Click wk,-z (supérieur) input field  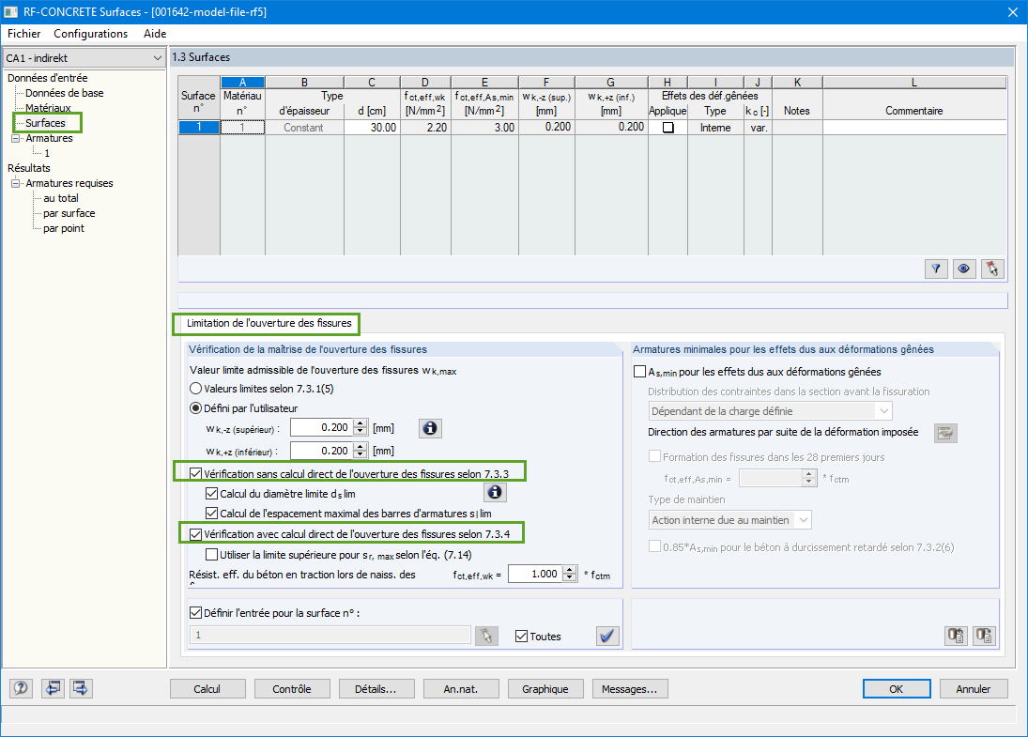pos(322,427)
